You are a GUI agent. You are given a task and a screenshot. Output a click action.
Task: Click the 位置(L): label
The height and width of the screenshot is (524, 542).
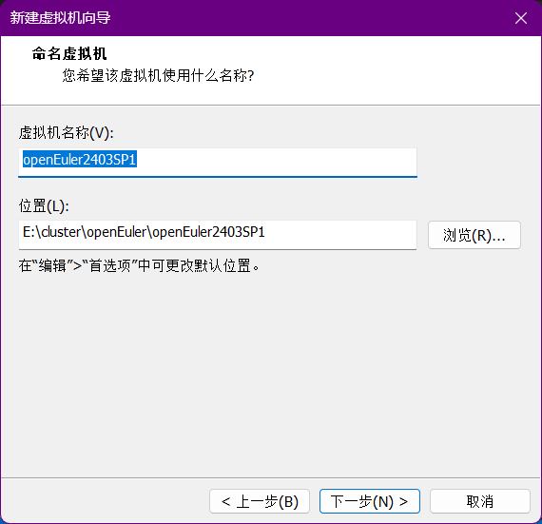pos(44,206)
